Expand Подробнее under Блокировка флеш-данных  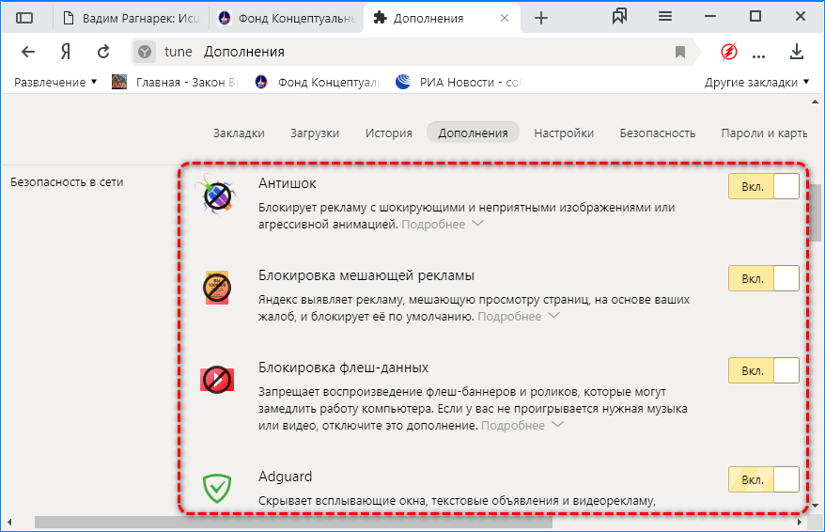521,425
